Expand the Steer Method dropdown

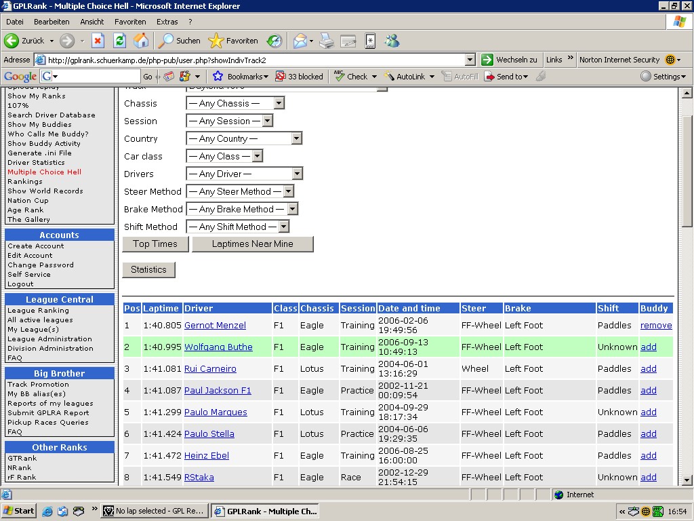pos(288,191)
